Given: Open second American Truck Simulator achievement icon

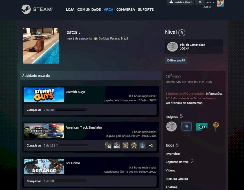Looking at the screenshot, I should tap(117, 145).
